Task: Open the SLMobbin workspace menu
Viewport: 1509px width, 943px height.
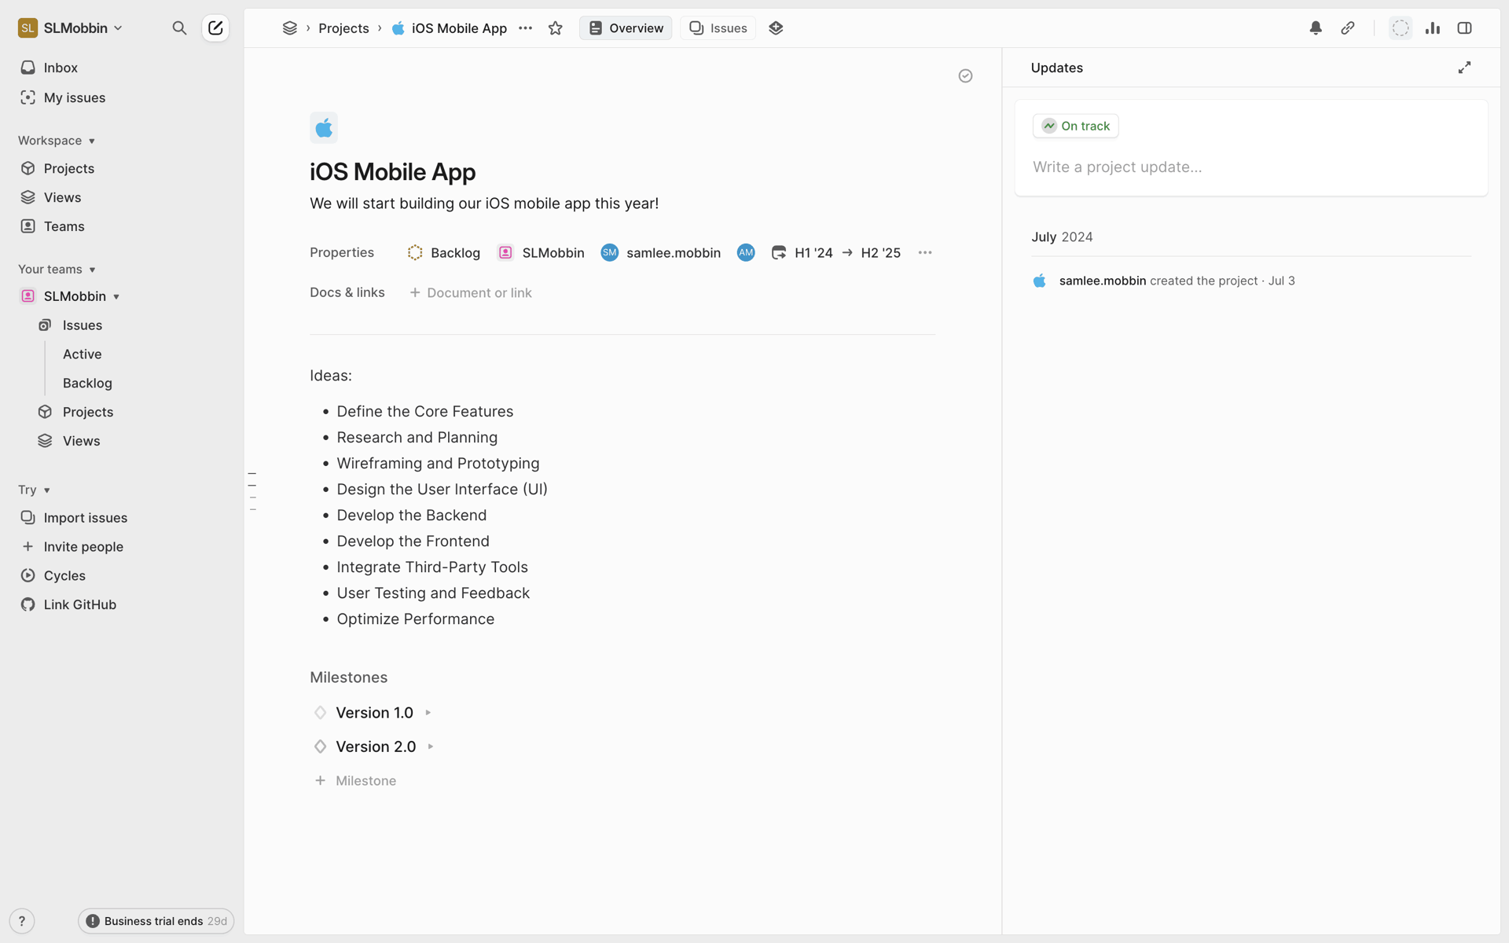Action: (x=71, y=28)
